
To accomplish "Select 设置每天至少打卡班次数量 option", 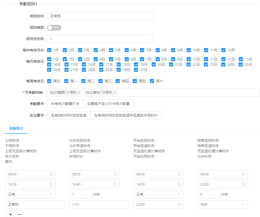I will click(x=108, y=104).
